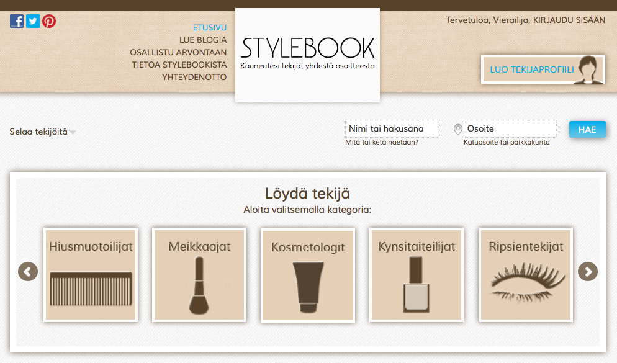
Task: Go to the Etusivu menu item
Action: pyautogui.click(x=210, y=28)
